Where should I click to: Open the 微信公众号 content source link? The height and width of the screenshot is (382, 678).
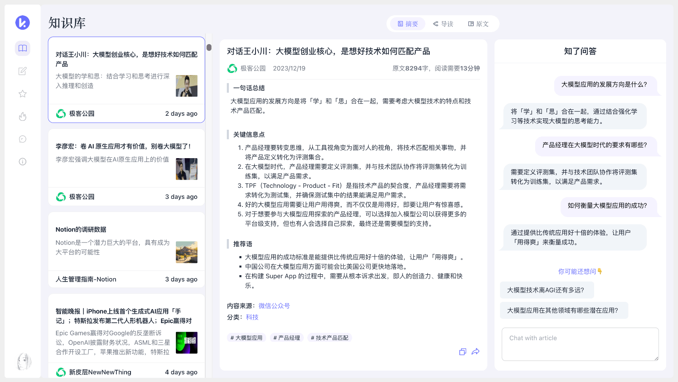(x=274, y=305)
